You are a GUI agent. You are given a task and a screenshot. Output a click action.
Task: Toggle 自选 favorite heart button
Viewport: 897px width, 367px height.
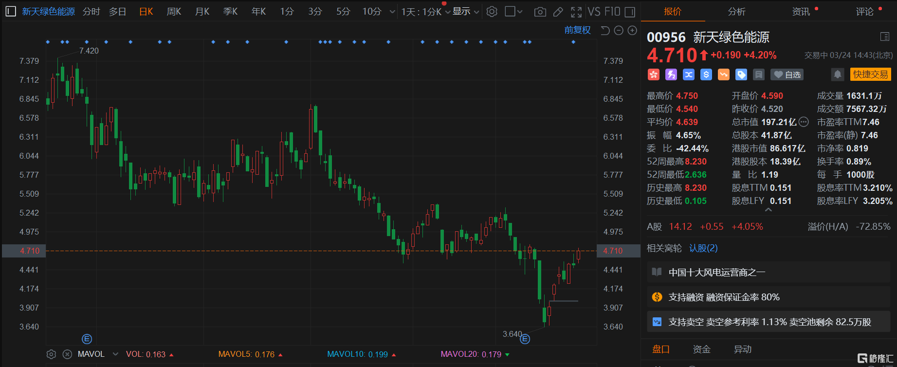coord(787,74)
